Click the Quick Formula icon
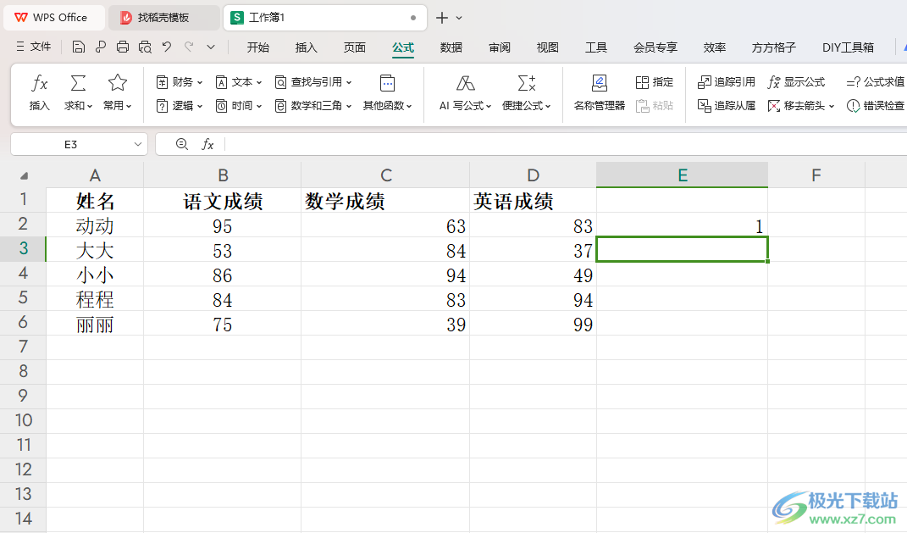Image resolution: width=907 pixels, height=533 pixels. tap(527, 83)
